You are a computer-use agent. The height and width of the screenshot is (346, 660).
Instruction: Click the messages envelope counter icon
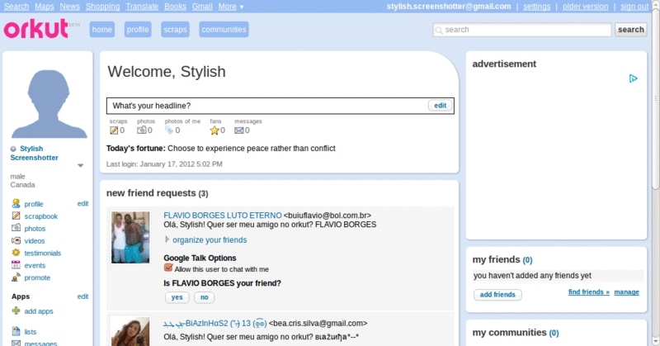click(238, 130)
